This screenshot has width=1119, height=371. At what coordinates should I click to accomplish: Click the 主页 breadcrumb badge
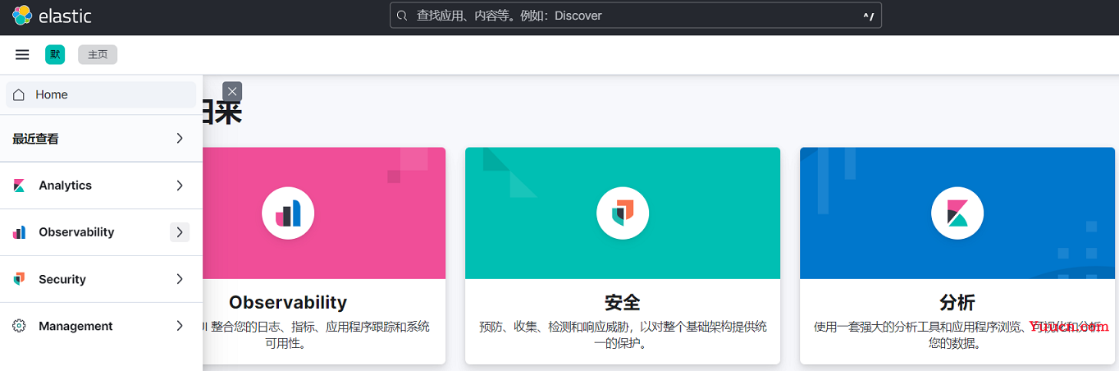click(x=98, y=55)
